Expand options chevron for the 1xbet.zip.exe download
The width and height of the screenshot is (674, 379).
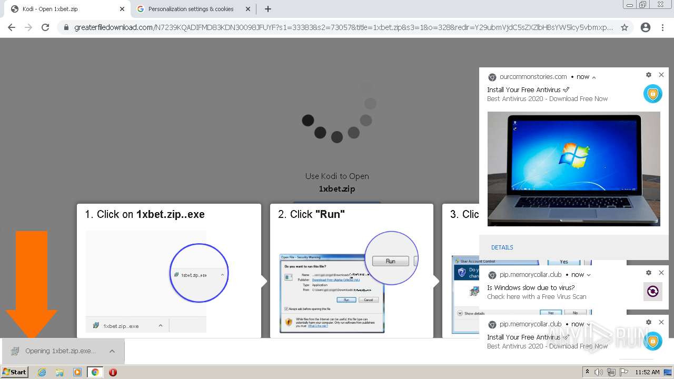pos(112,351)
